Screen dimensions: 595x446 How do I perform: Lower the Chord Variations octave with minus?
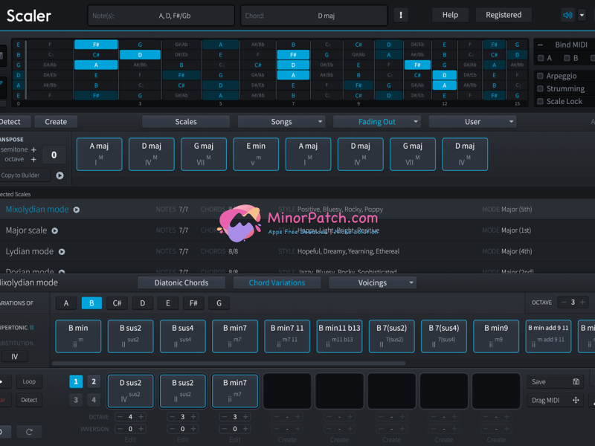(564, 303)
